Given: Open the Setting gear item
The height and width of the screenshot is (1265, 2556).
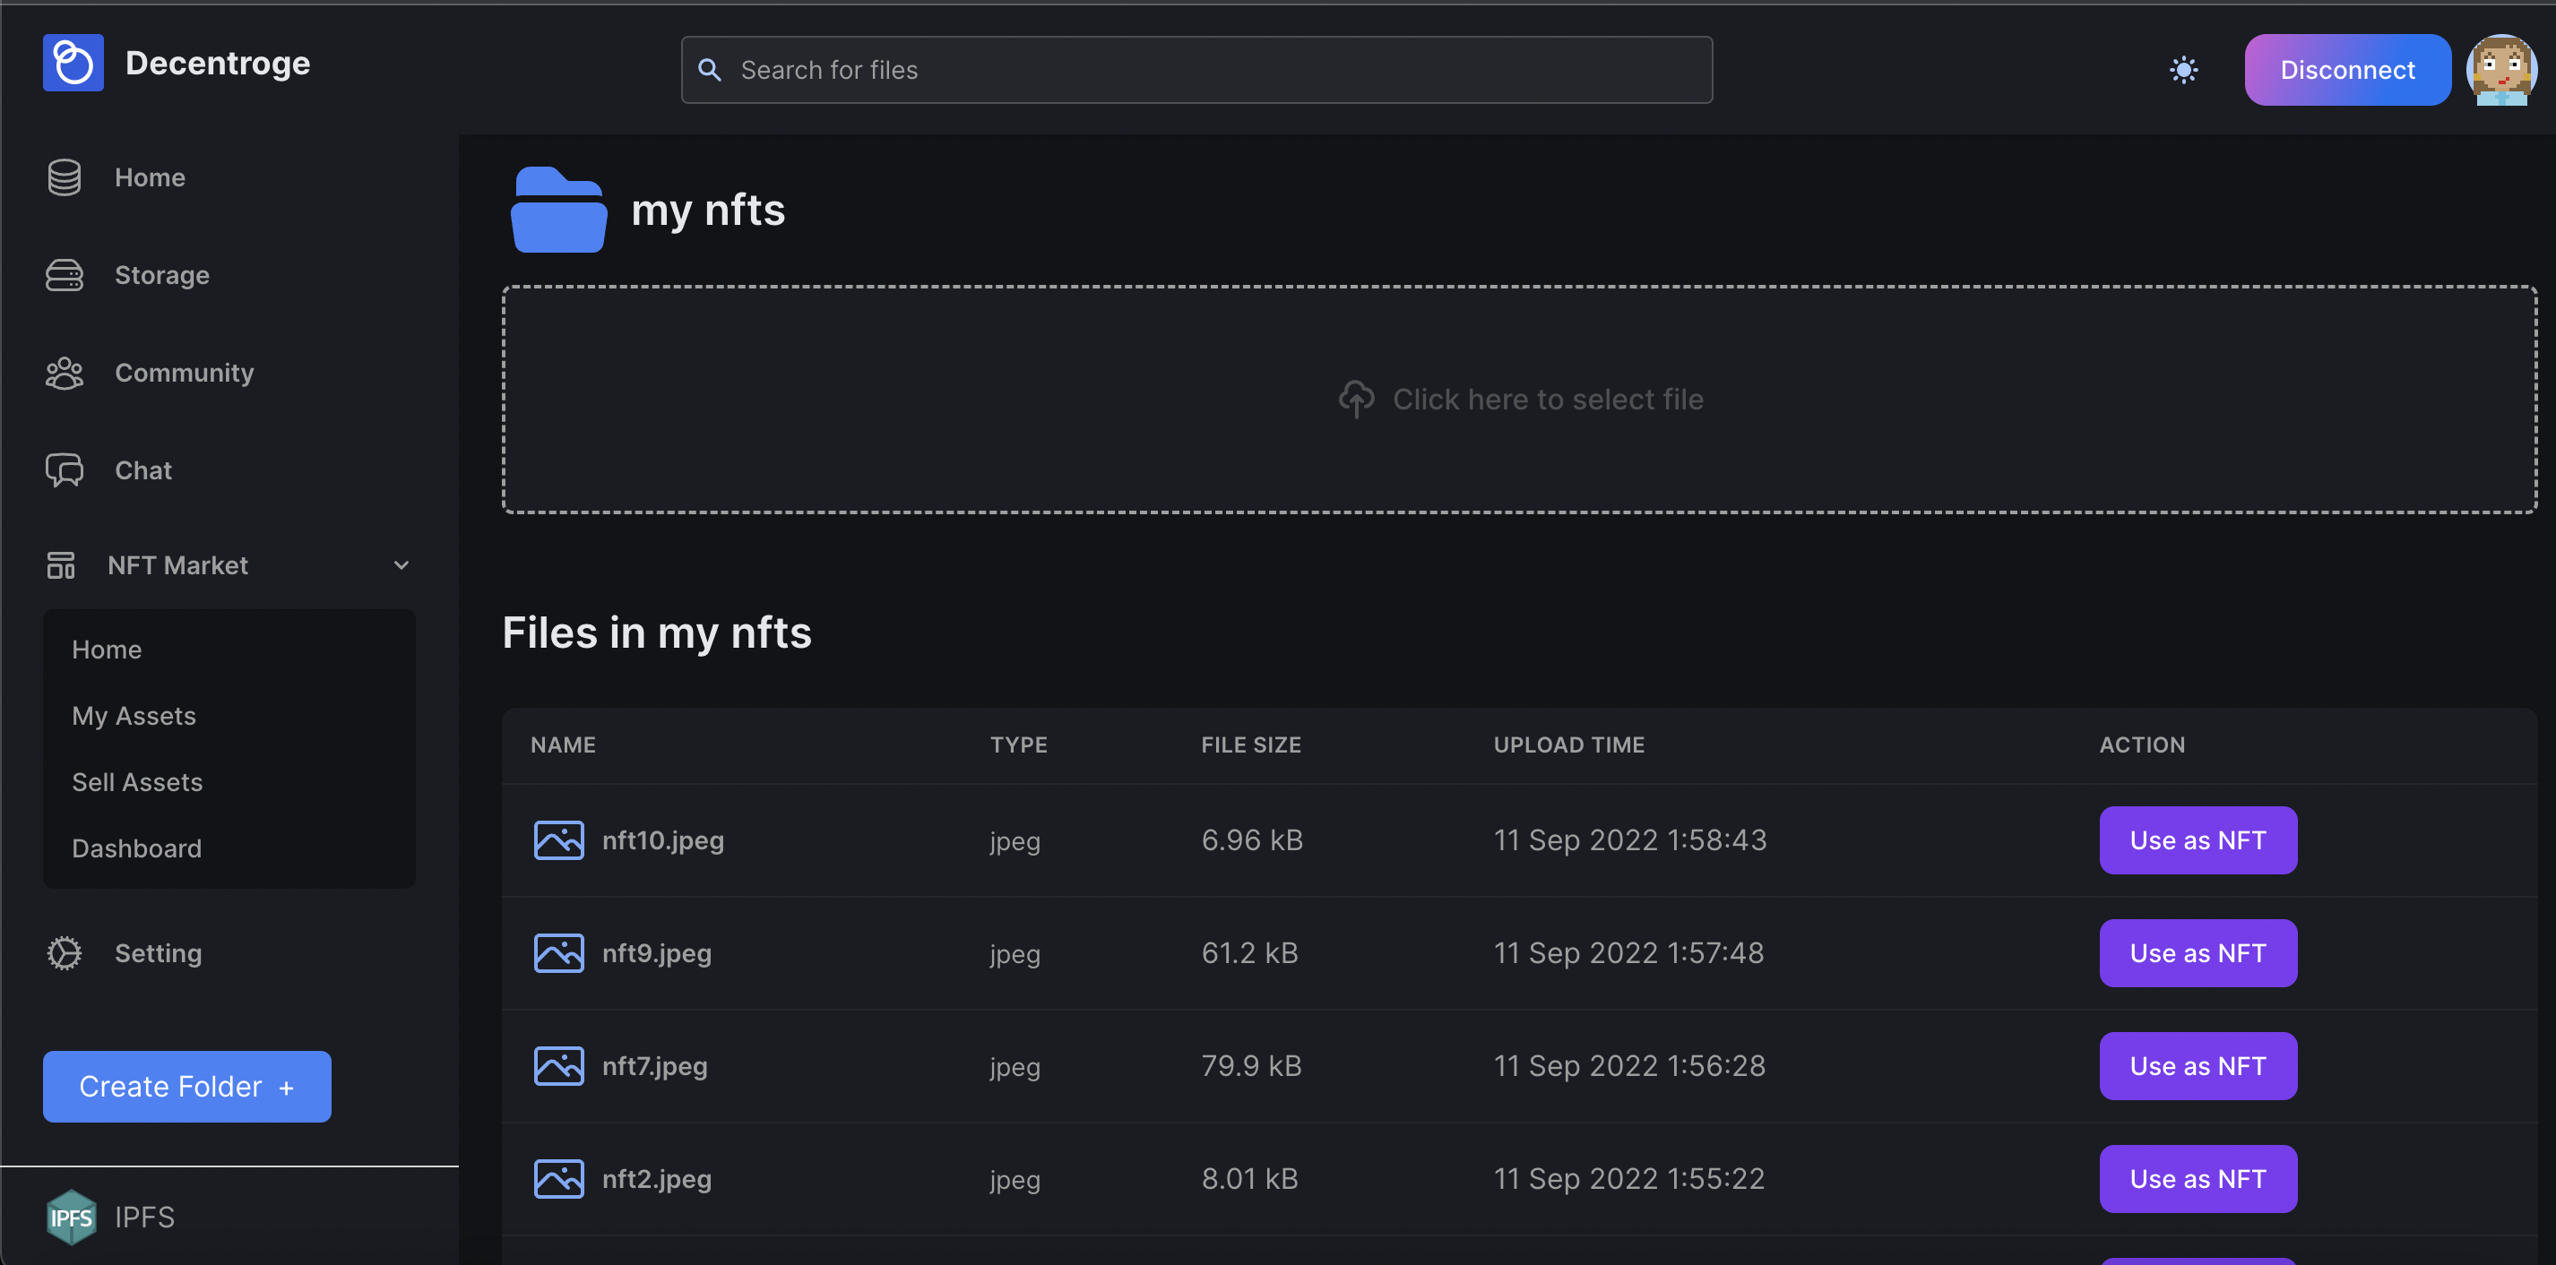Looking at the screenshot, I should [157, 952].
